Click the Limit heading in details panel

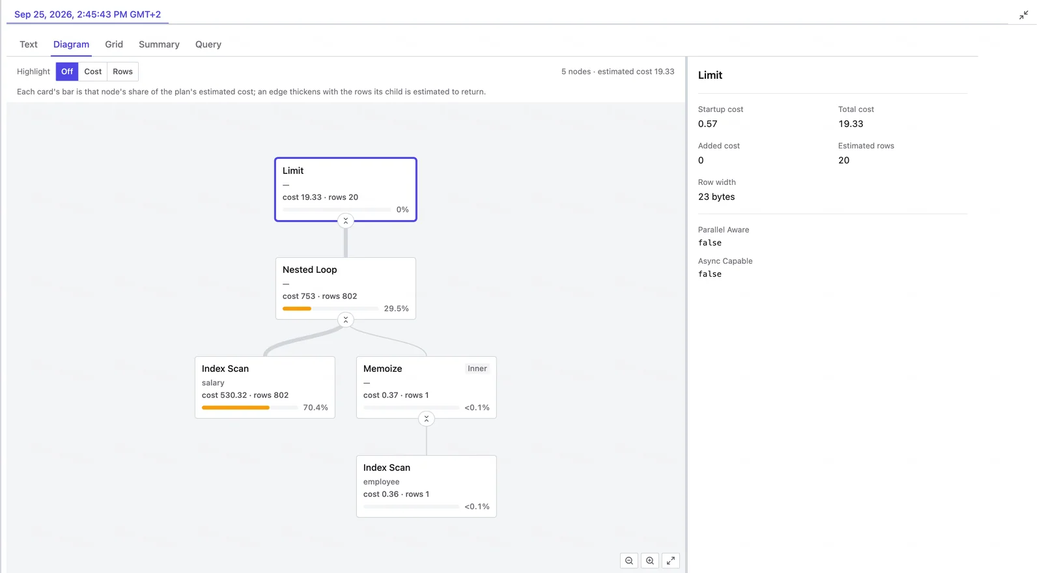[x=710, y=75]
